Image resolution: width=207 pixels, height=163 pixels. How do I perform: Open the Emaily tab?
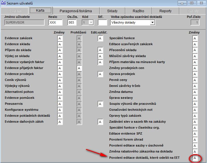pos(193,11)
